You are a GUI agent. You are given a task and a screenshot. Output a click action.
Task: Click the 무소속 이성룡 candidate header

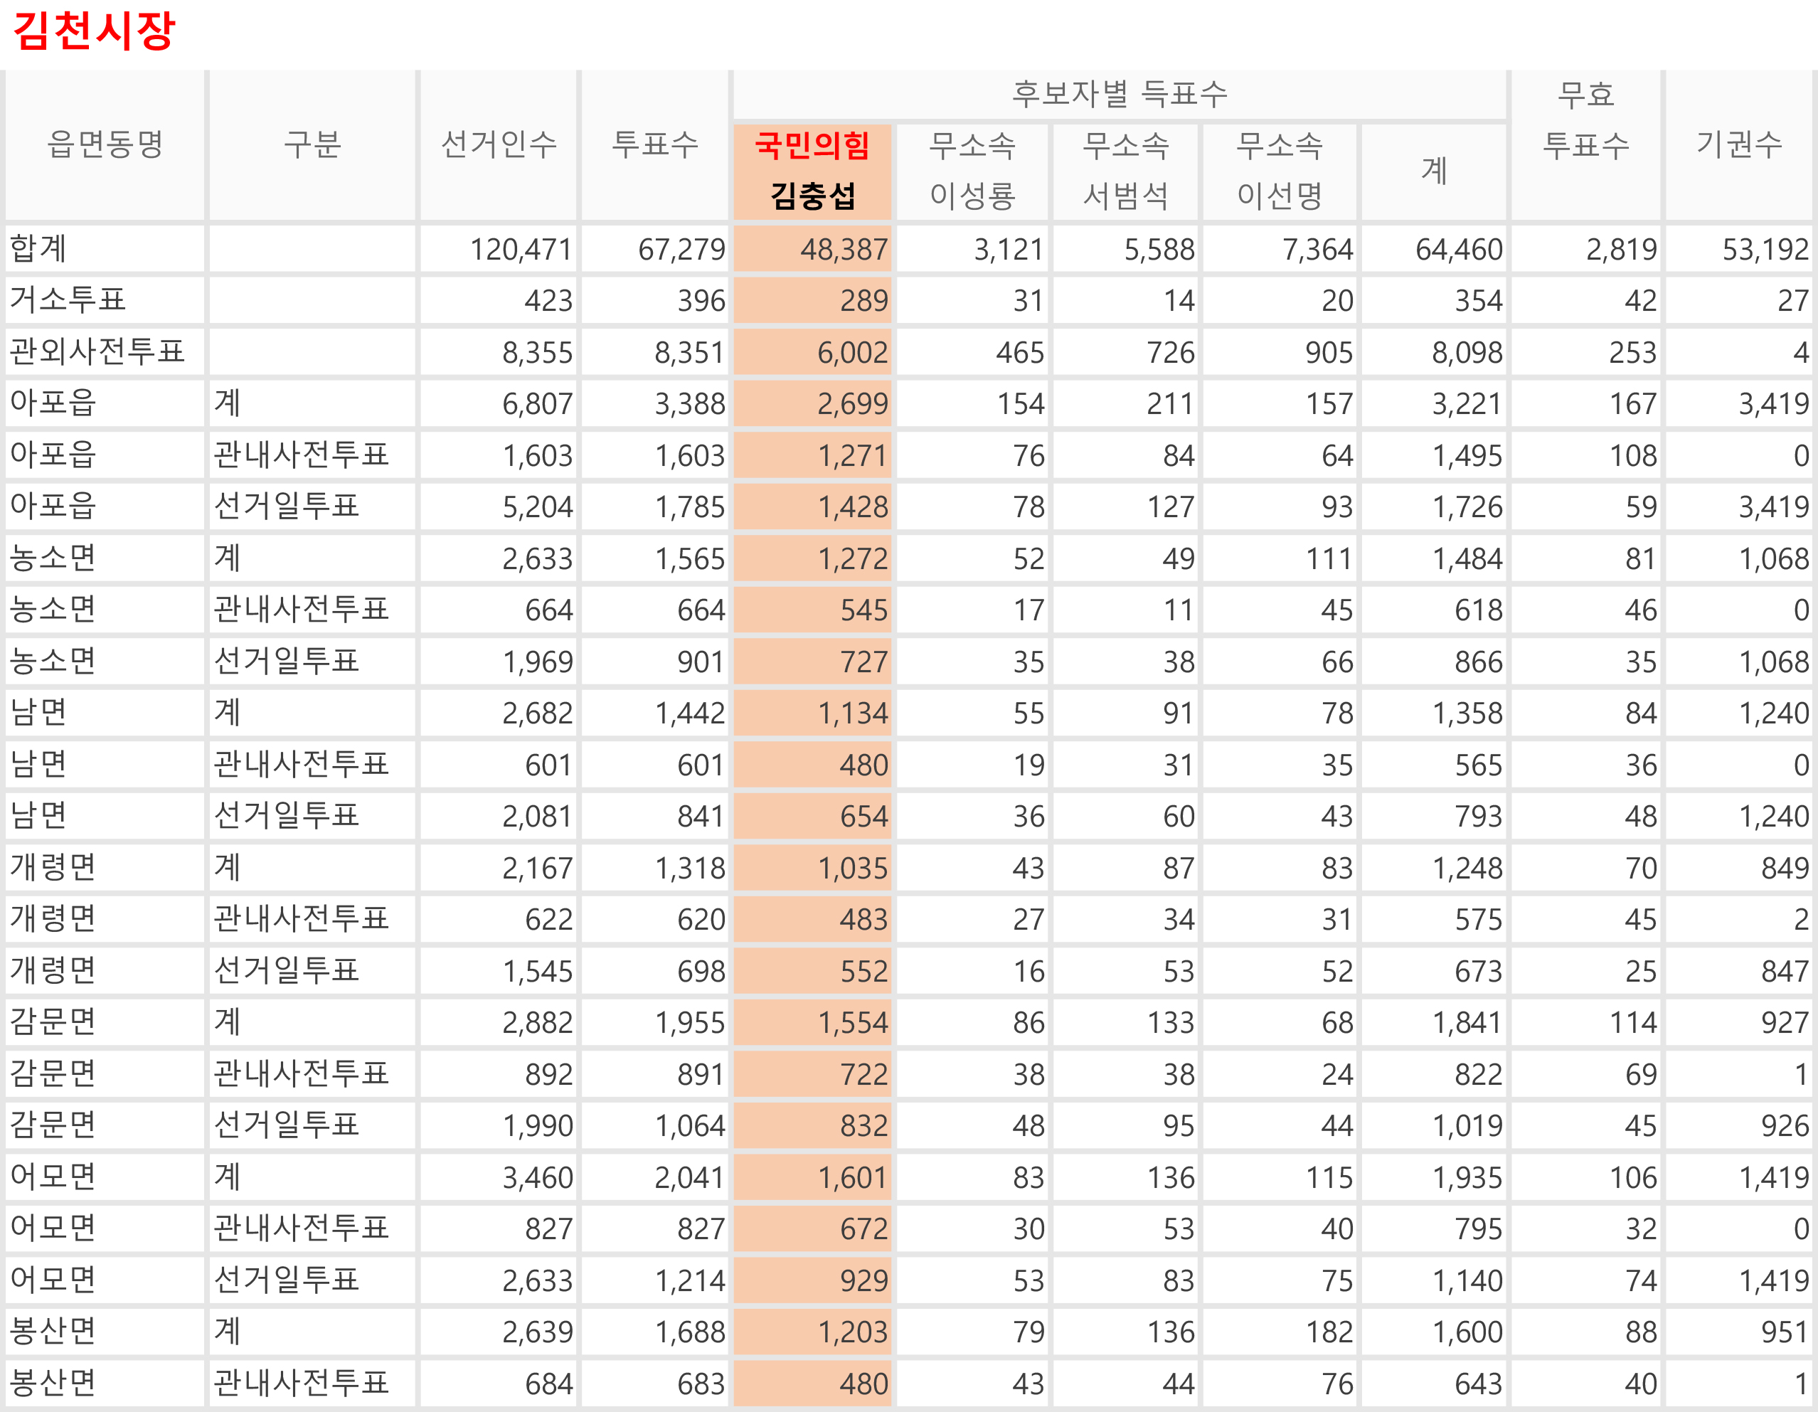pyautogui.click(x=972, y=171)
